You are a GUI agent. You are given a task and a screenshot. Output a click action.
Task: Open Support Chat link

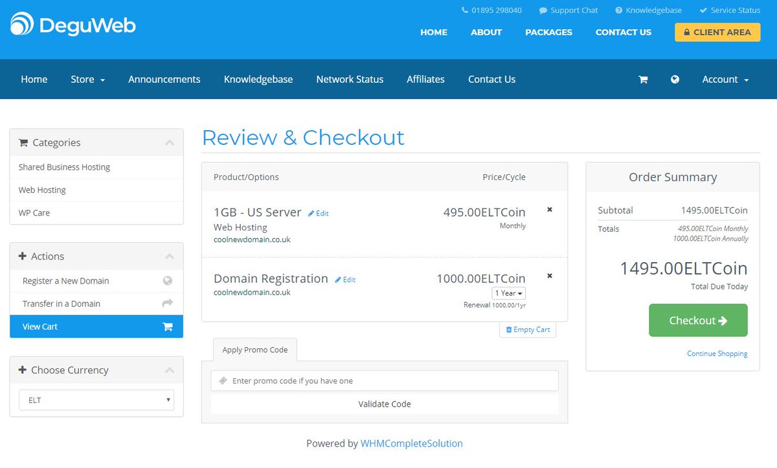coord(569,10)
